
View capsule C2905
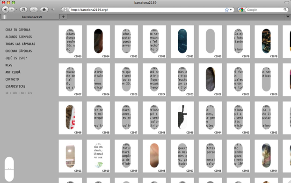pyautogui.click(x=238, y=156)
